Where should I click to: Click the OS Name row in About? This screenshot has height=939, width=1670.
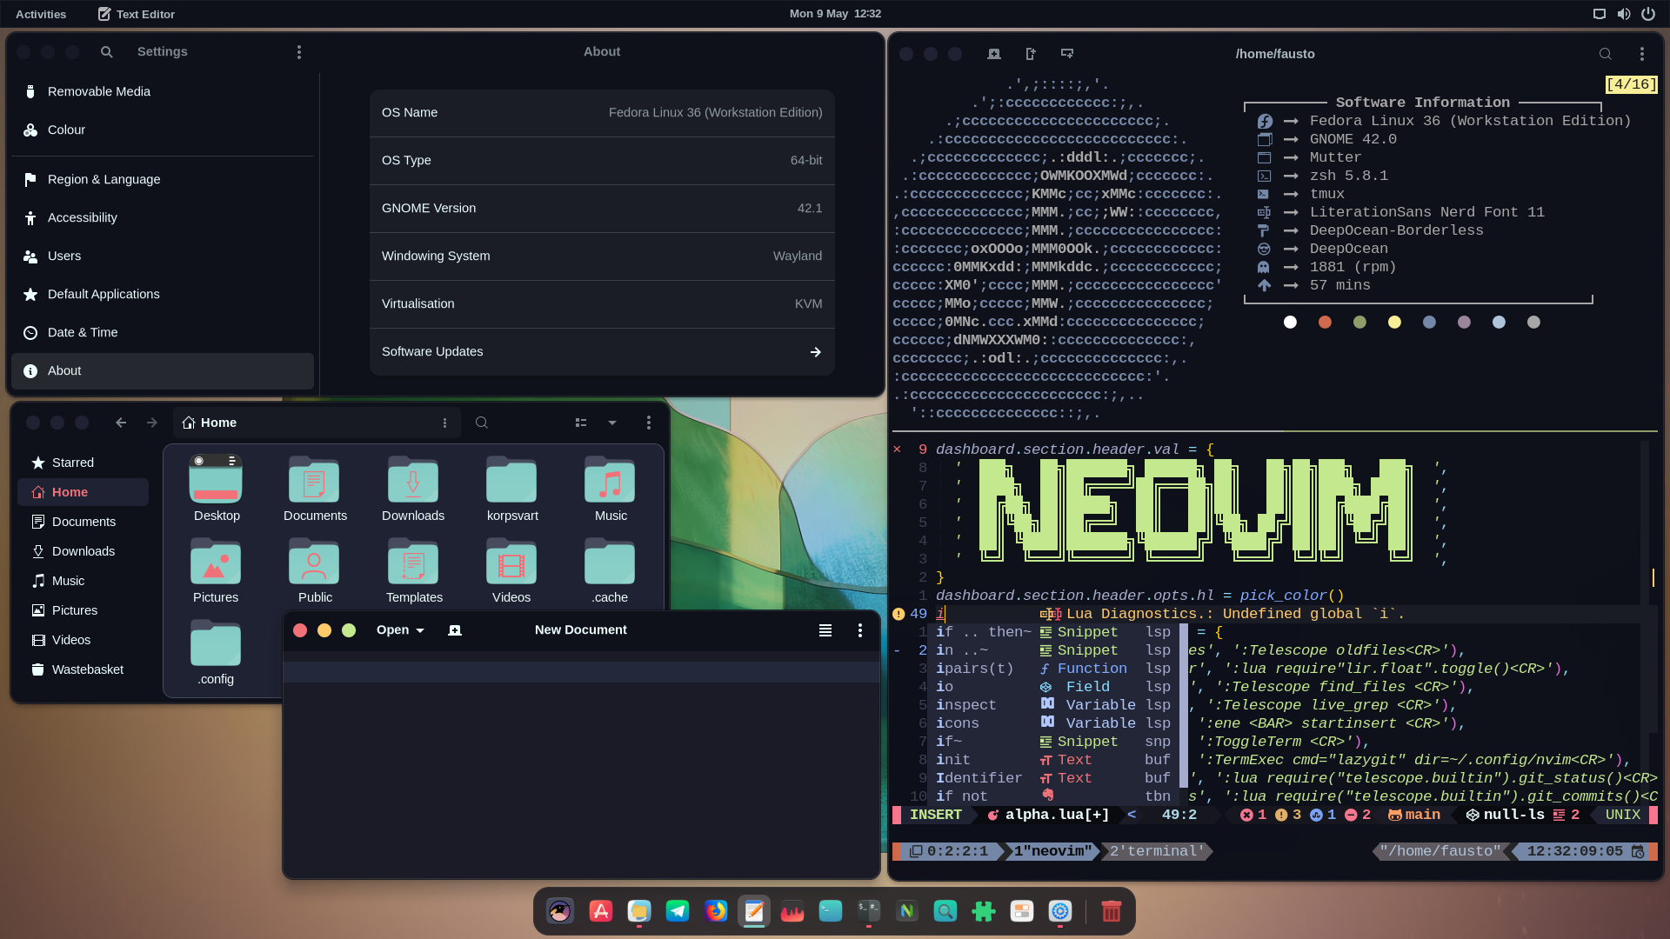click(602, 112)
